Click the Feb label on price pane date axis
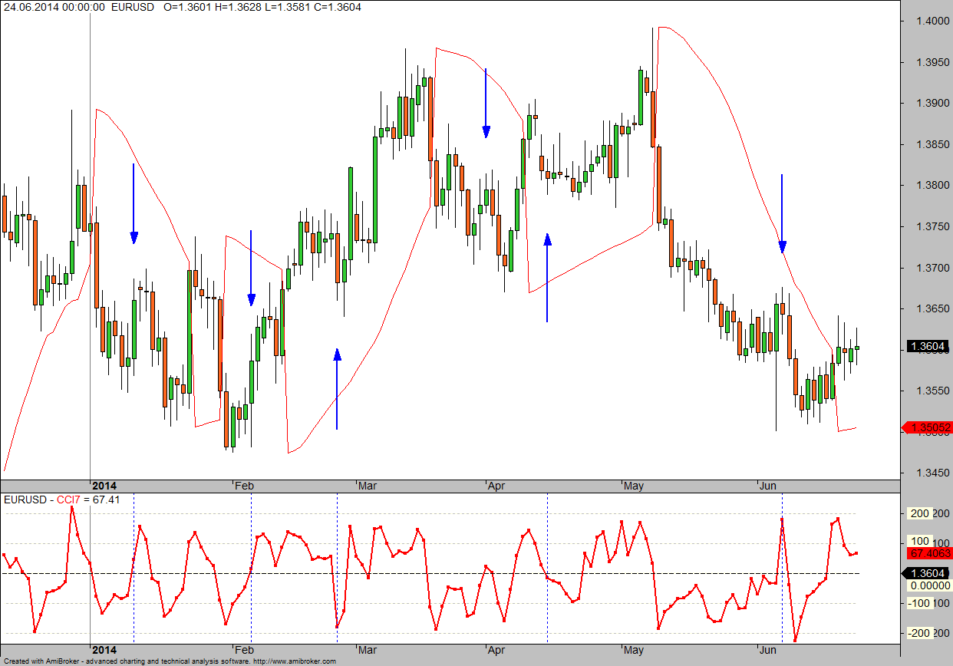Viewport: 953px width, 666px height. click(x=244, y=486)
